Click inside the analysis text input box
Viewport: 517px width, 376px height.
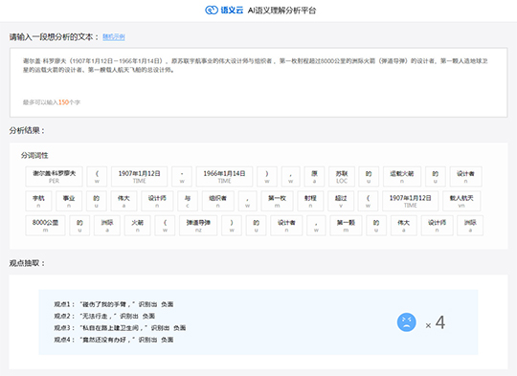[x=258, y=82]
